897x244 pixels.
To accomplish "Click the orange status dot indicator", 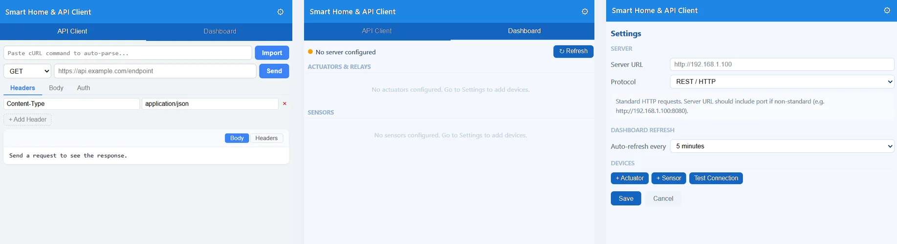I will point(310,52).
